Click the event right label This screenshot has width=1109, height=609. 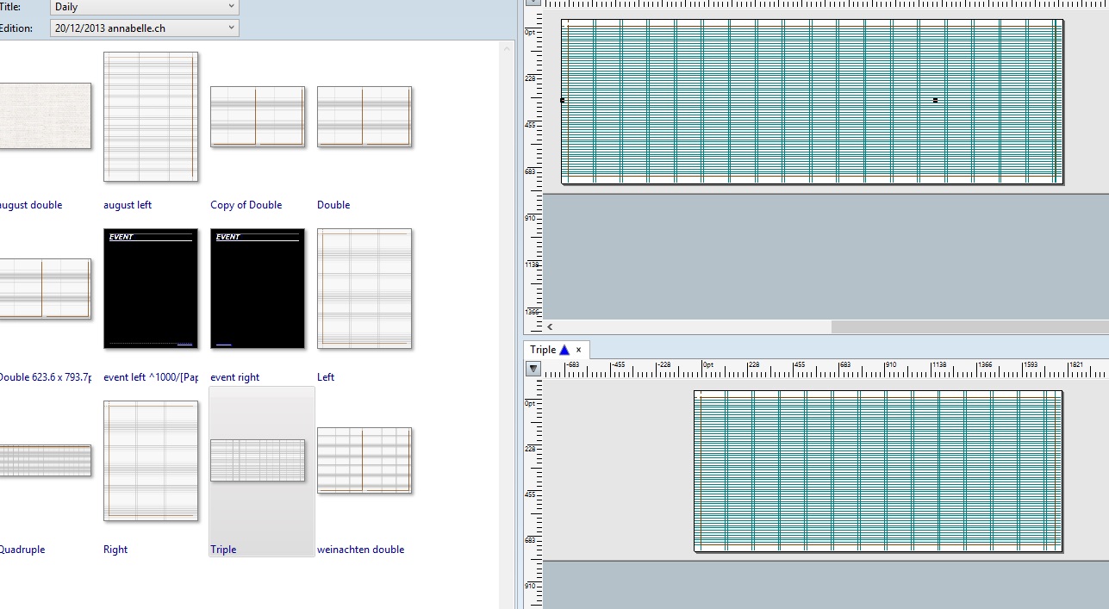click(x=234, y=377)
